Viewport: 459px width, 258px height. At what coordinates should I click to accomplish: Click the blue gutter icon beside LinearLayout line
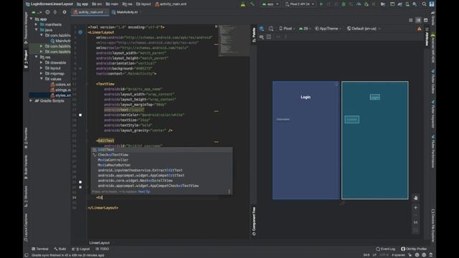[80, 32]
